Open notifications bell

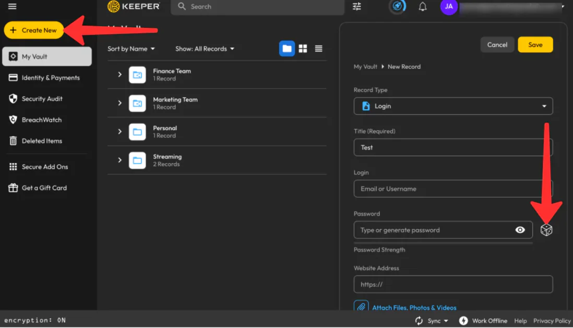click(422, 7)
